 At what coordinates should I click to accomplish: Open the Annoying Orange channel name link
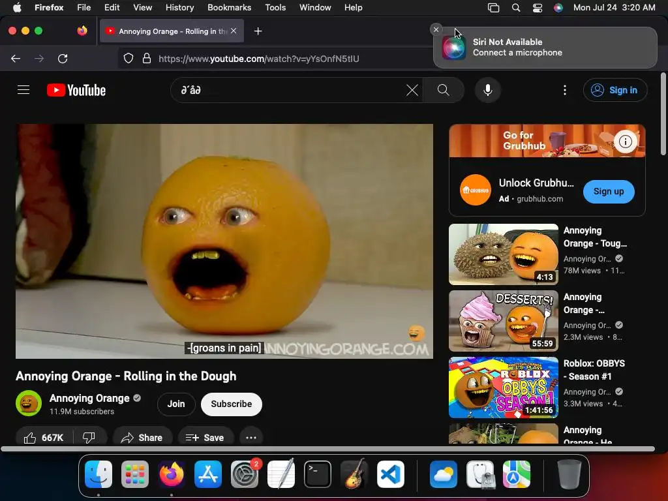(89, 399)
